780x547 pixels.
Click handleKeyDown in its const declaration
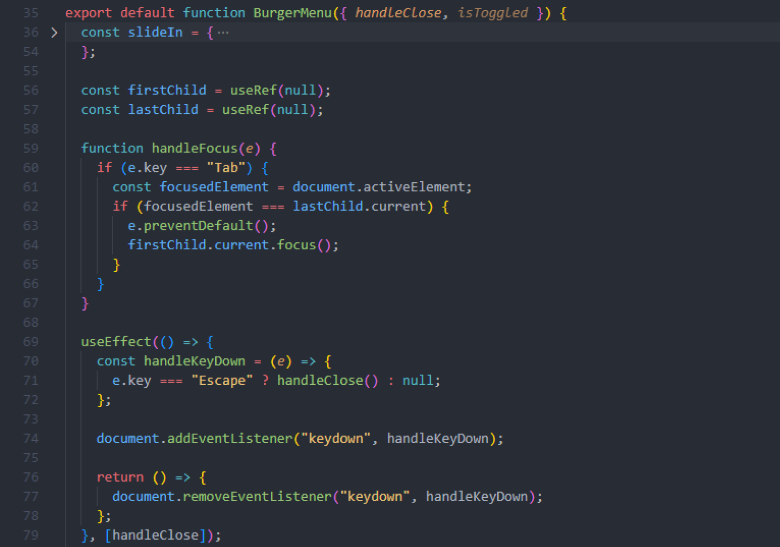click(x=195, y=361)
